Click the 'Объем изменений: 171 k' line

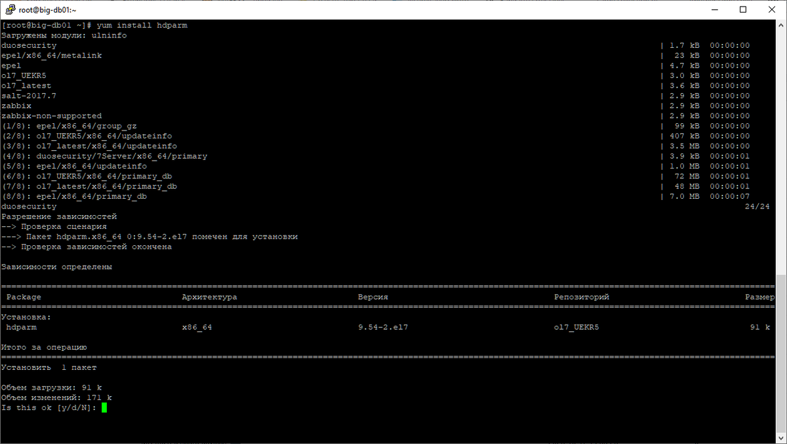[x=56, y=398]
